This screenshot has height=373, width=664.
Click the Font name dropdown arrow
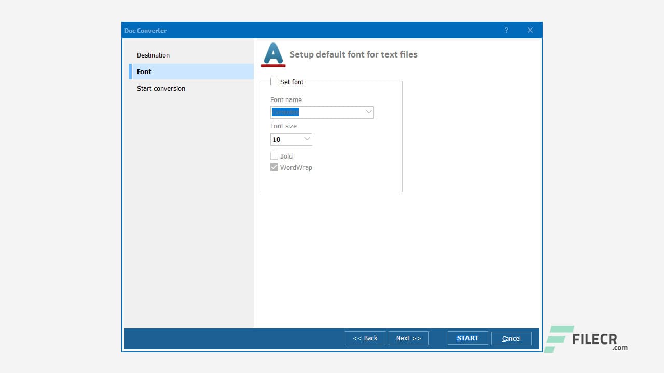[368, 112]
